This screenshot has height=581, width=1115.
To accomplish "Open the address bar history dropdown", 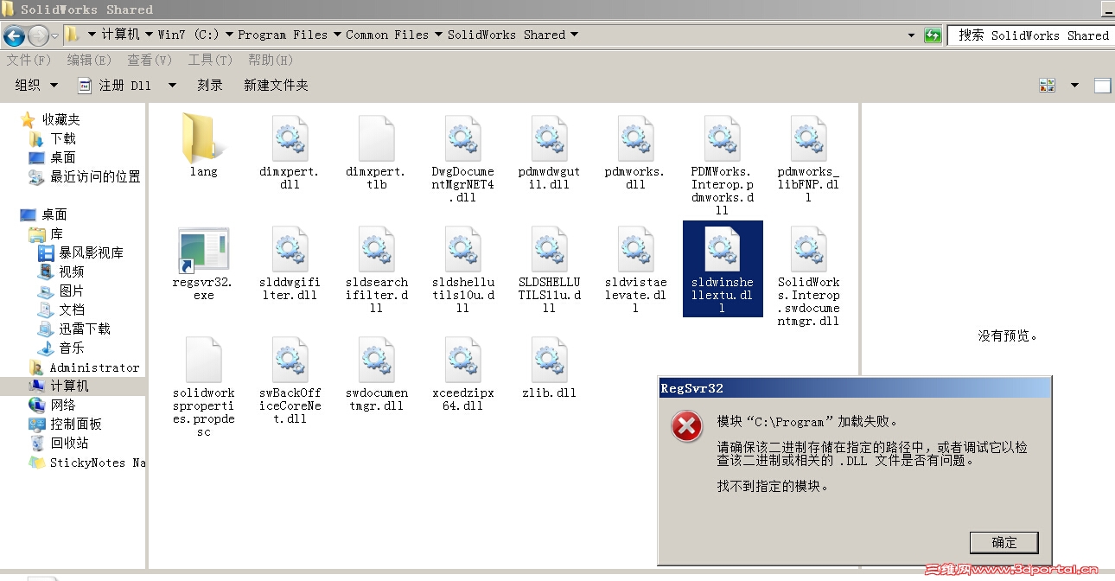I will [x=911, y=35].
